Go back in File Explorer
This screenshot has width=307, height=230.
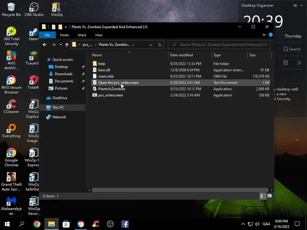point(45,45)
